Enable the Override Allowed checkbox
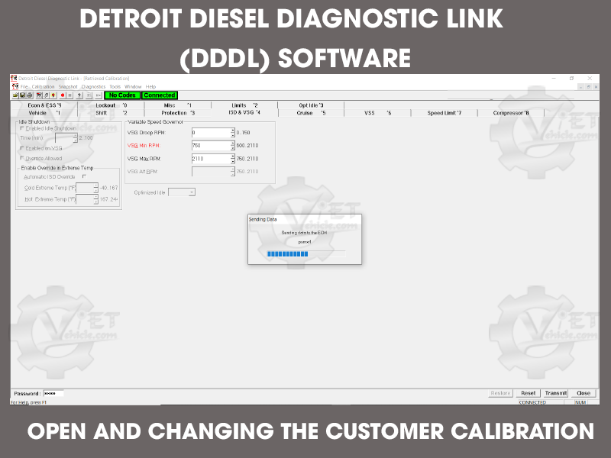The height and width of the screenshot is (458, 611). point(21,158)
